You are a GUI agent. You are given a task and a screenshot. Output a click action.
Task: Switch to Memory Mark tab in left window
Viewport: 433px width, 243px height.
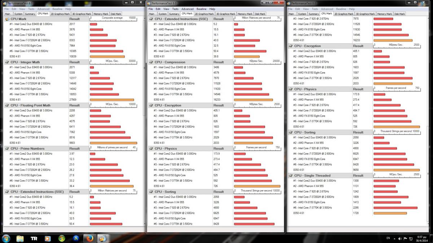(x=101, y=14)
